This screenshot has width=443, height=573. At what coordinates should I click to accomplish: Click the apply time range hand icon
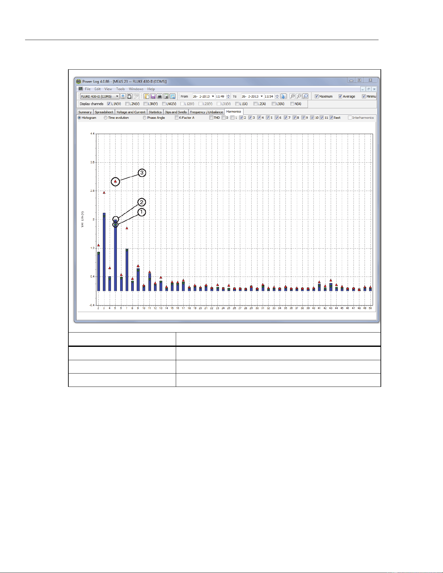click(284, 96)
